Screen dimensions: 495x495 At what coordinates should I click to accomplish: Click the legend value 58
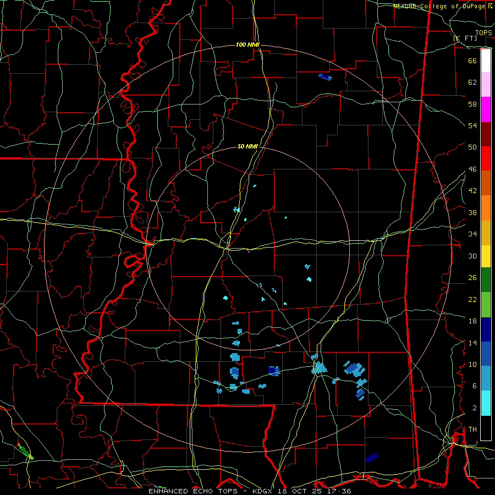pyautogui.click(x=472, y=104)
